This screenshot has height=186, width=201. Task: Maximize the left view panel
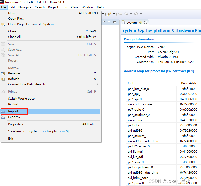[x=115, y=22]
